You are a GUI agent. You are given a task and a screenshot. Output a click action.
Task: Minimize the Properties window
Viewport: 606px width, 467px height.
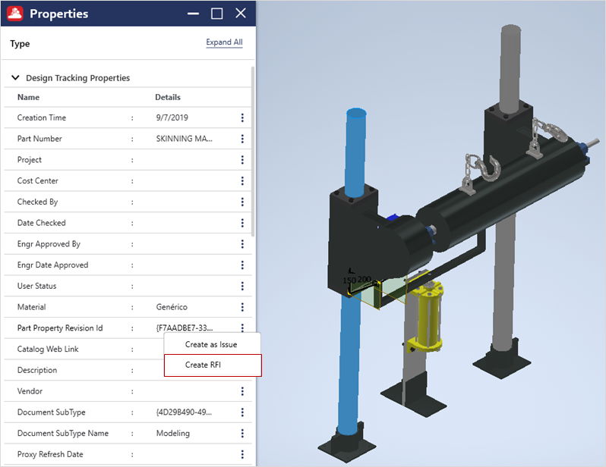[x=193, y=14]
